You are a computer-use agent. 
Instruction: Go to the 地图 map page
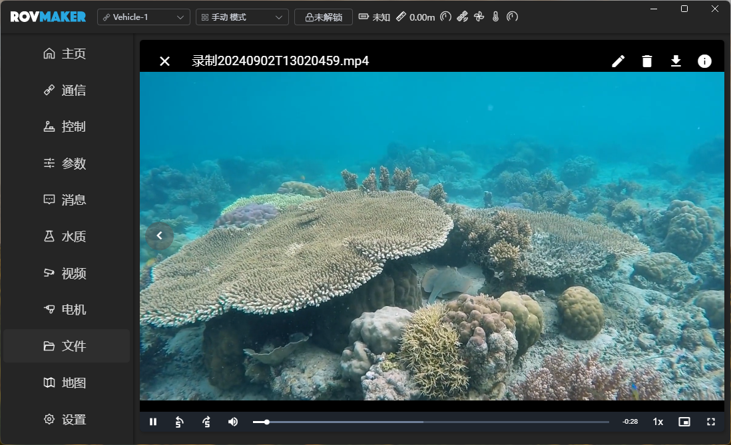click(67, 382)
